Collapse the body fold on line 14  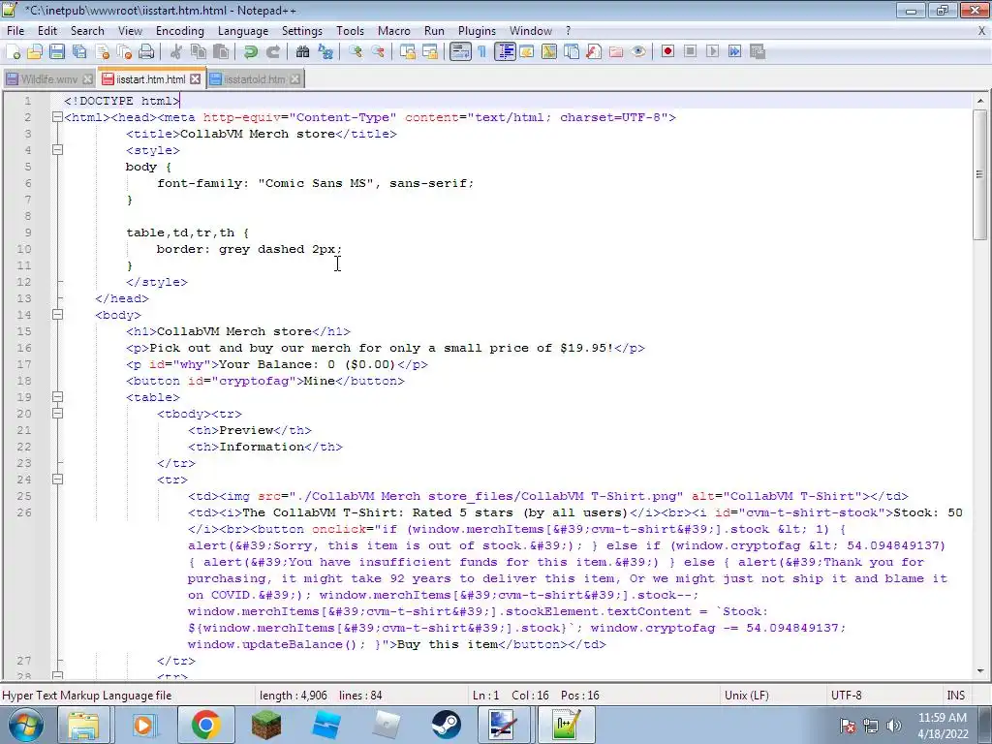57,315
